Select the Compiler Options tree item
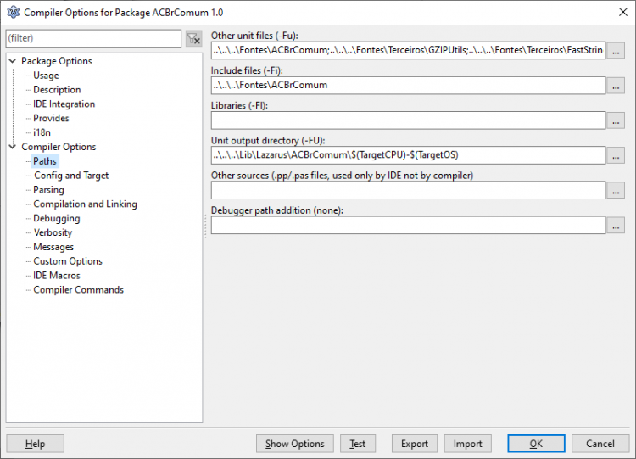This screenshot has height=459, width=636. point(59,147)
